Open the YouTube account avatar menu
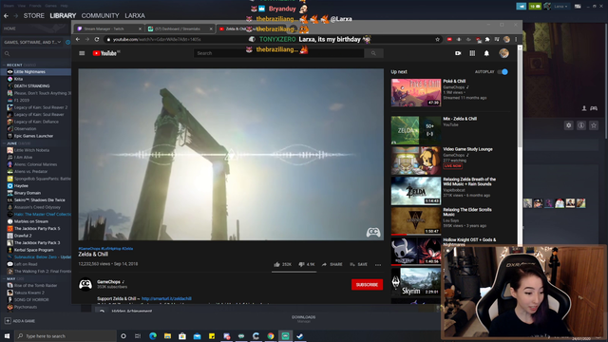 click(503, 53)
